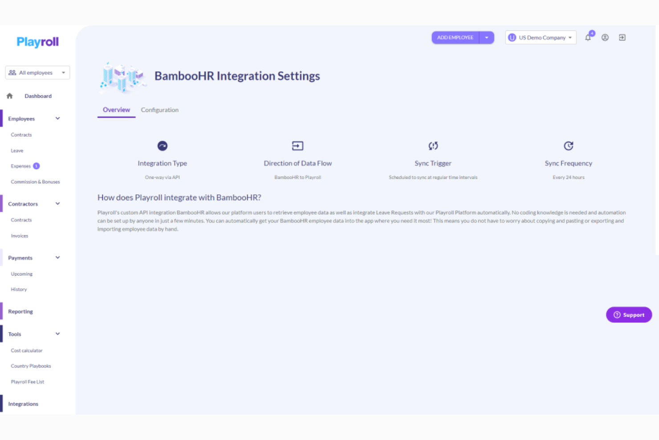The width and height of the screenshot is (659, 440).
Task: Click the BambooHR Integration Settings heading
Action: point(237,76)
